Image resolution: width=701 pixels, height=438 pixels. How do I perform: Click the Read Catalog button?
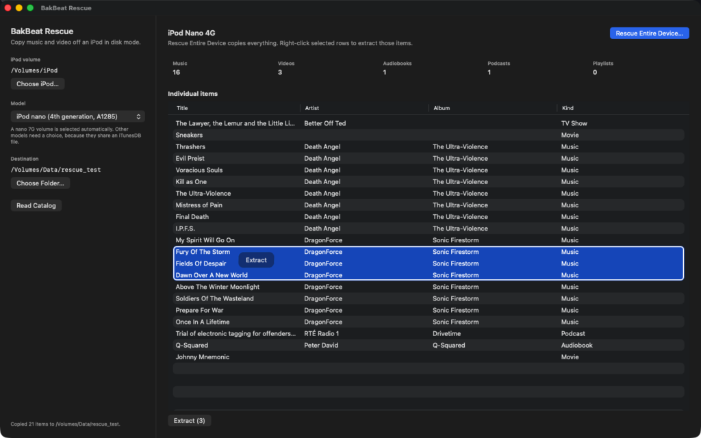pyautogui.click(x=36, y=205)
